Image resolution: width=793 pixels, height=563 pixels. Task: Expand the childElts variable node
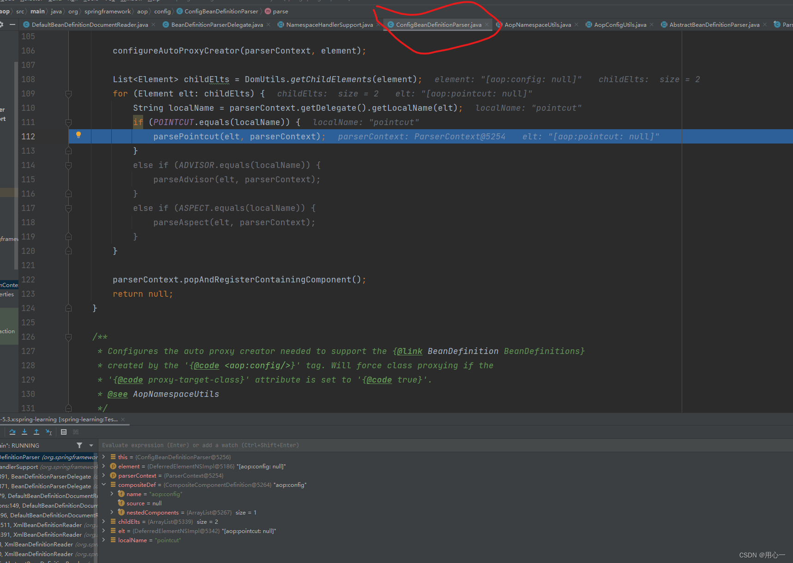tap(103, 521)
